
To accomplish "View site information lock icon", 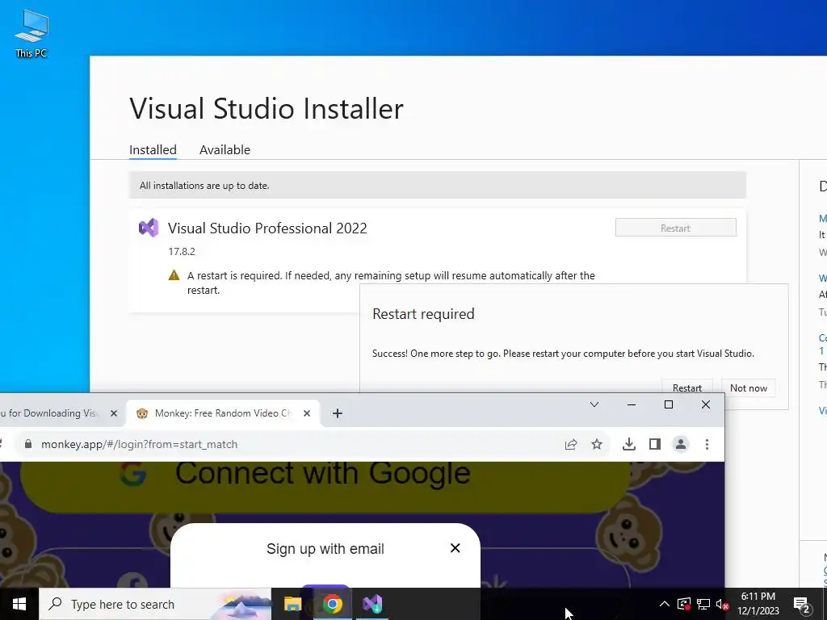I will (x=28, y=445).
